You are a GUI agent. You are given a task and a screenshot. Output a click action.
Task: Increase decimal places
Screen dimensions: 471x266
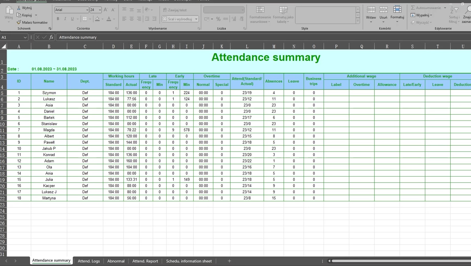[x=234, y=19]
